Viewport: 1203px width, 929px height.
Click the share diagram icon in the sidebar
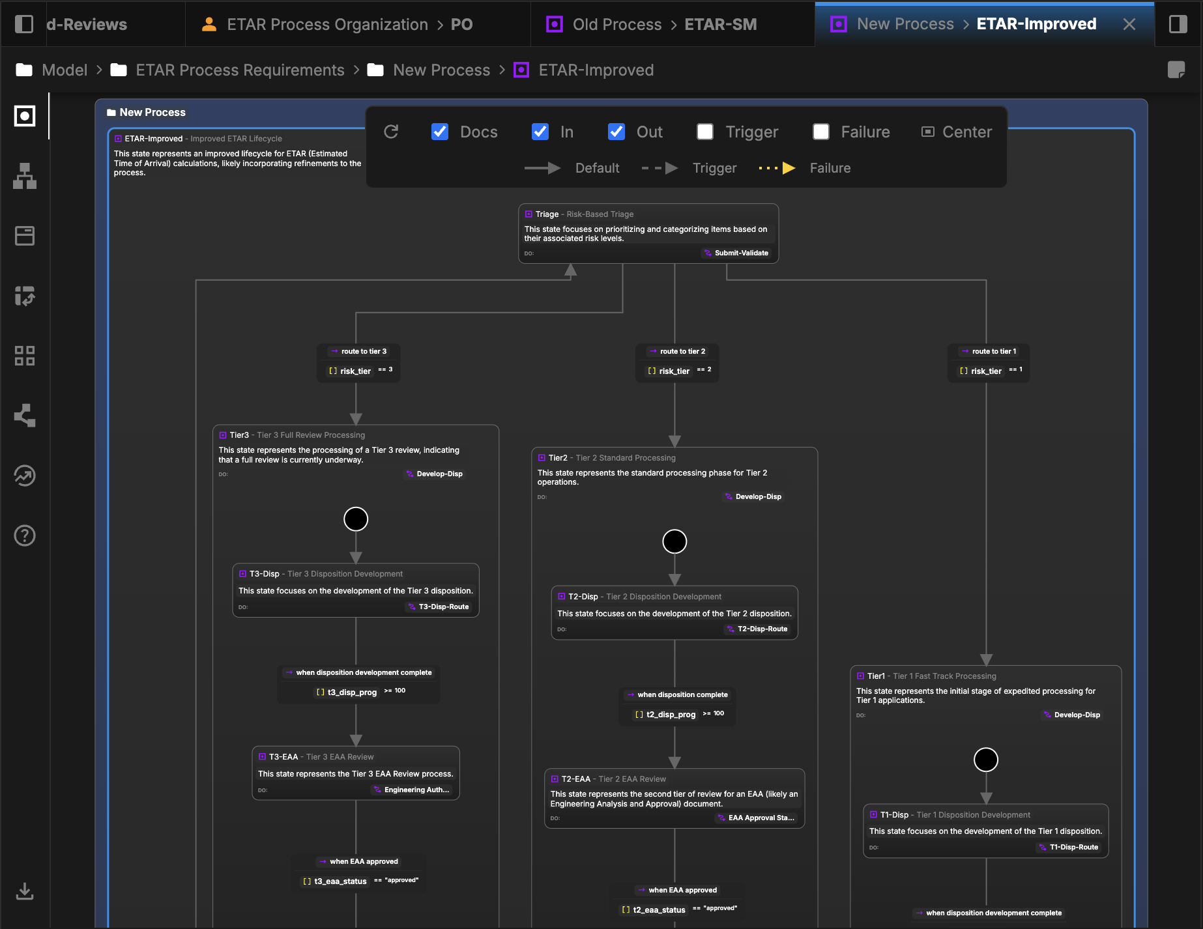click(x=24, y=415)
